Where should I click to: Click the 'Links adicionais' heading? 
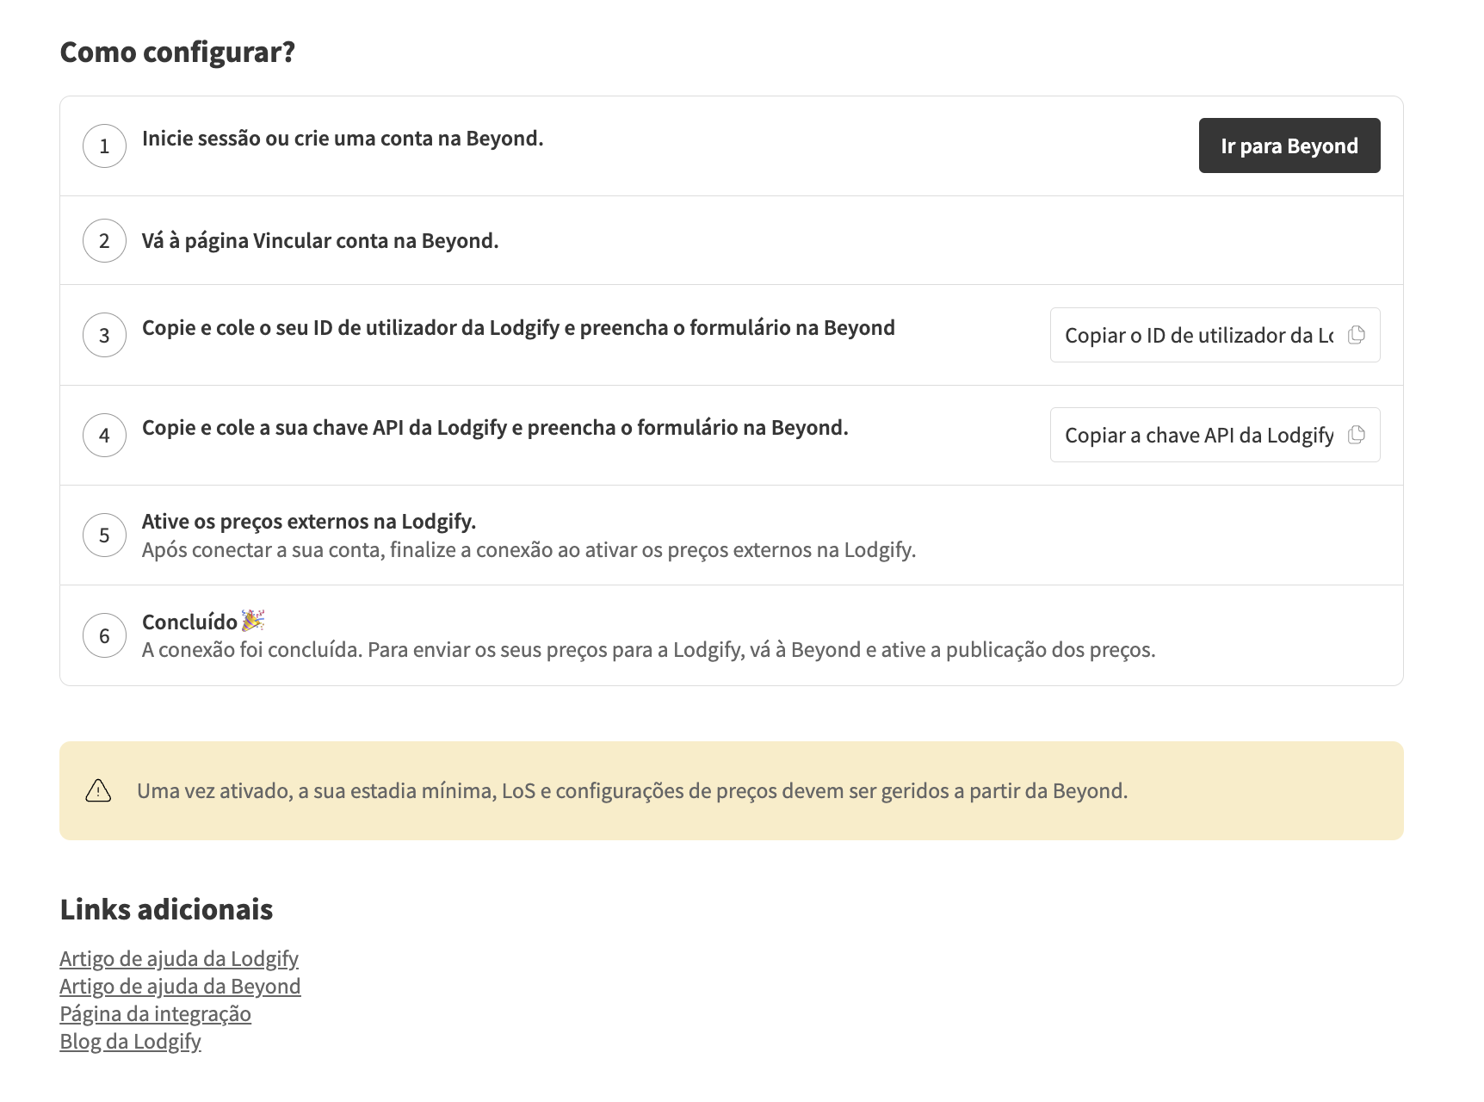[x=166, y=909]
